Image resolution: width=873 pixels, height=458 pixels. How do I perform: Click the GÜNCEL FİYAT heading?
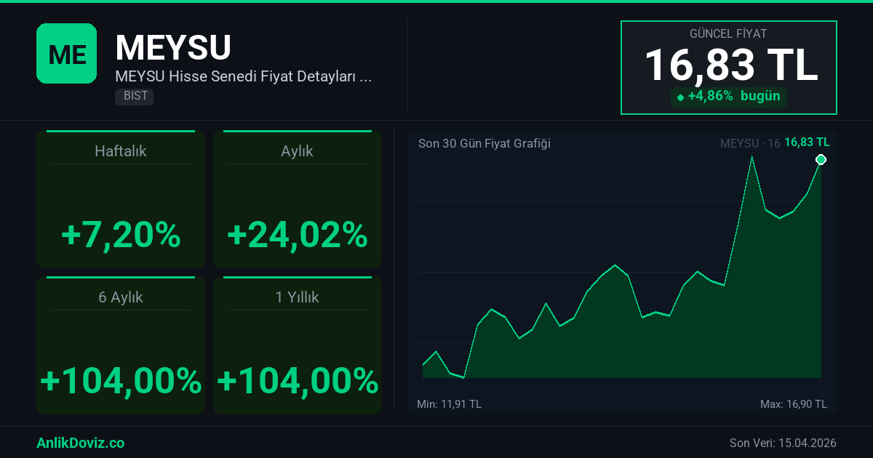(x=728, y=33)
